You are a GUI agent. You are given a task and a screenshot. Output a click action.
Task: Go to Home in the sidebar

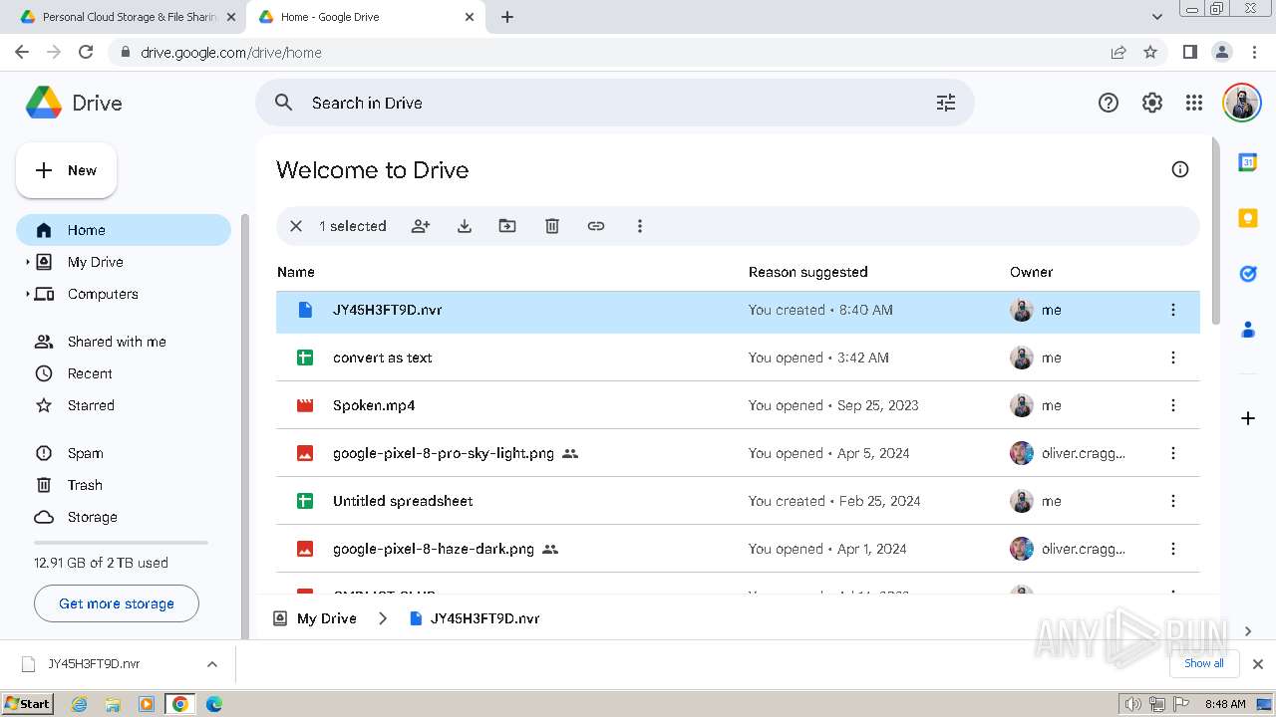pyautogui.click(x=124, y=230)
